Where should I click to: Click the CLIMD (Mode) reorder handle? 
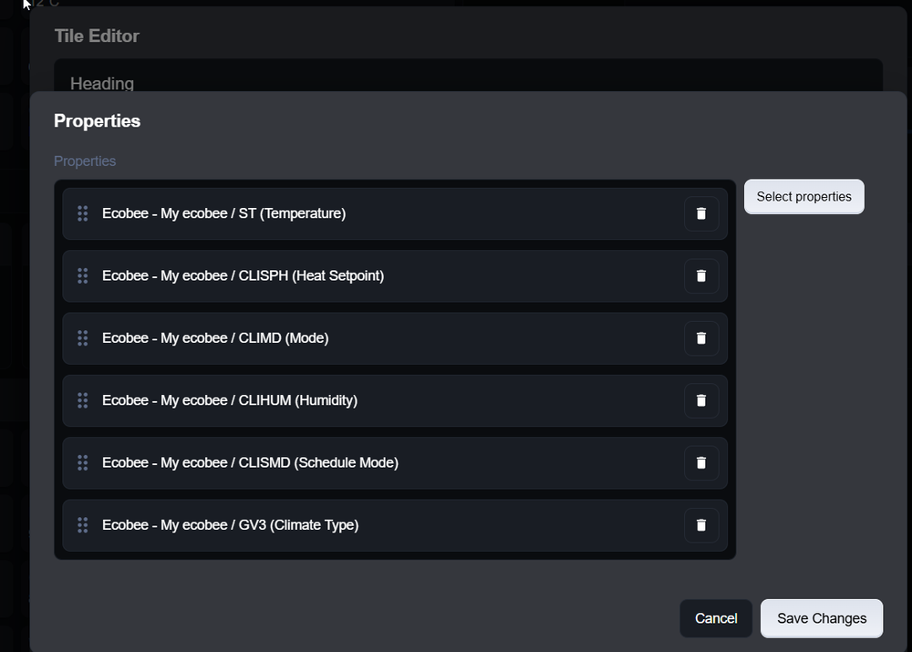coord(83,338)
